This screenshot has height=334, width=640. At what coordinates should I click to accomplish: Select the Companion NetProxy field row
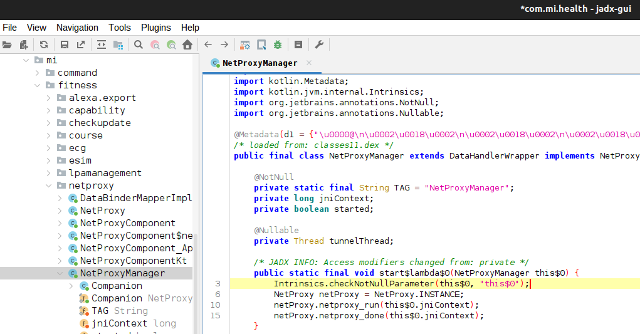tap(136, 298)
